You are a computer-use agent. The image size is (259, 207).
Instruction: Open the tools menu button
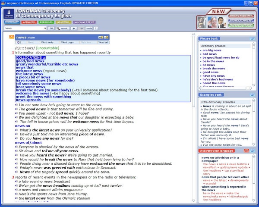(89, 28)
